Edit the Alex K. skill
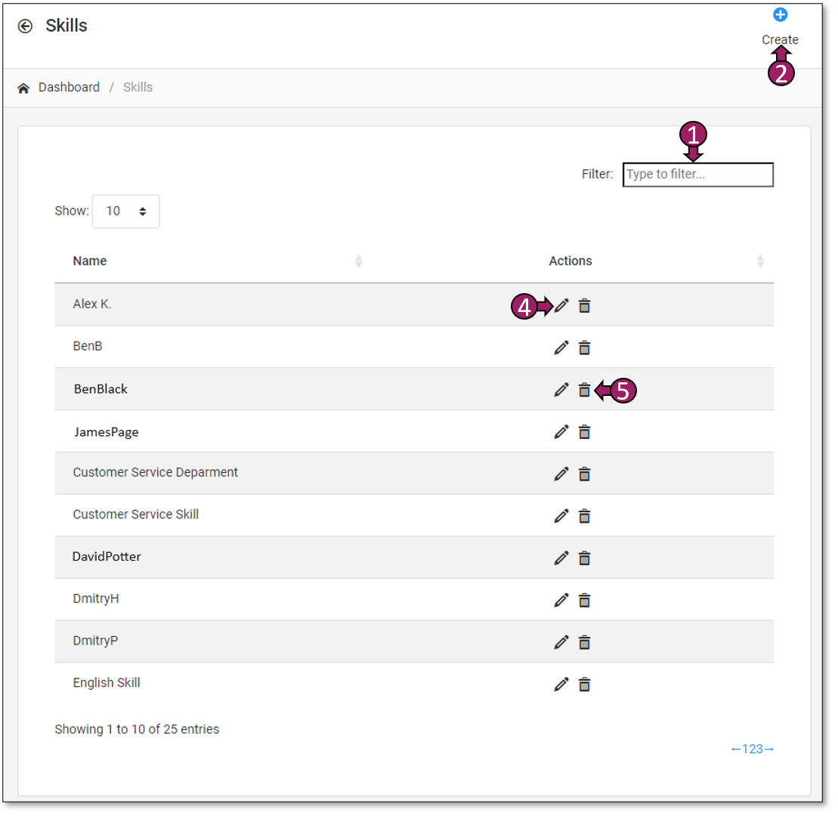The height and width of the screenshot is (816, 838). [561, 305]
